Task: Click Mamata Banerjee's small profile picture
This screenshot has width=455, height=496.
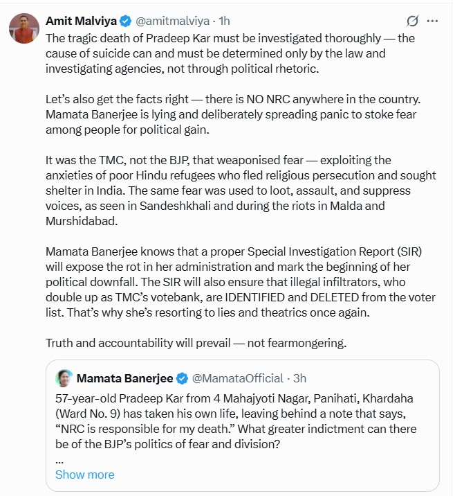Action: [x=65, y=378]
